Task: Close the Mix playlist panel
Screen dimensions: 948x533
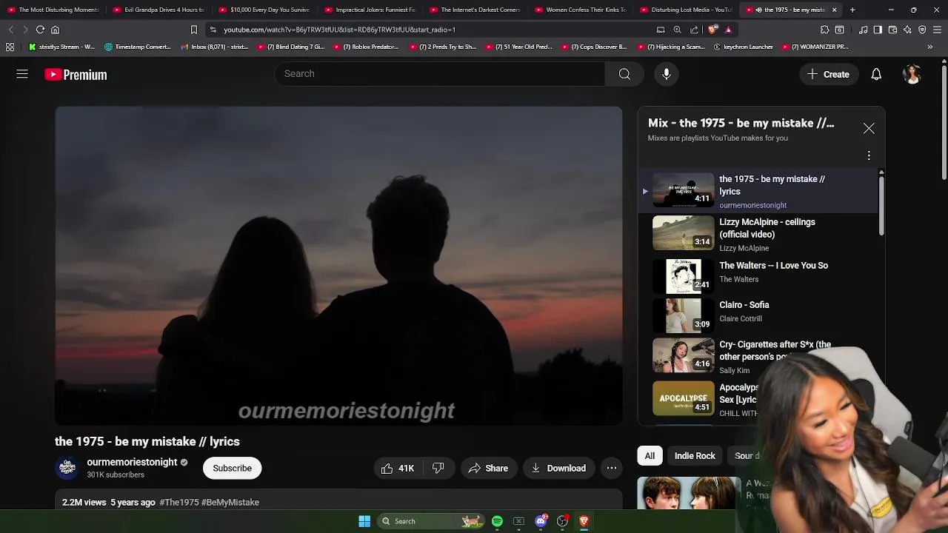Action: coord(869,129)
